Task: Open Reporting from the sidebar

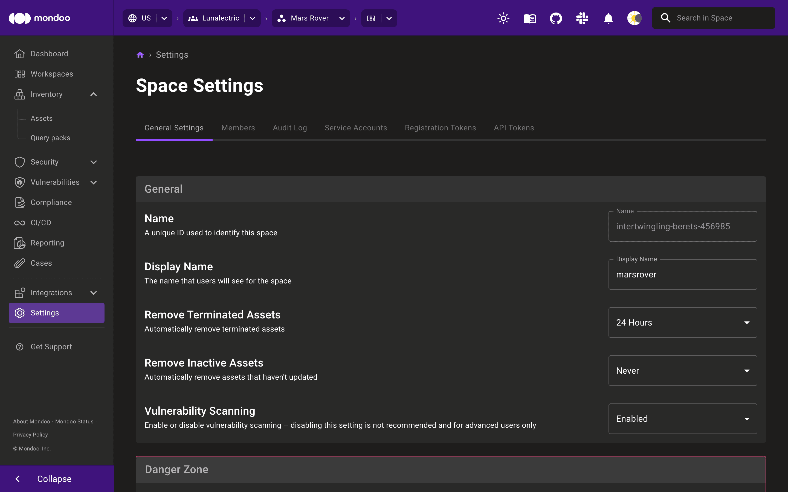Action: pyautogui.click(x=47, y=243)
